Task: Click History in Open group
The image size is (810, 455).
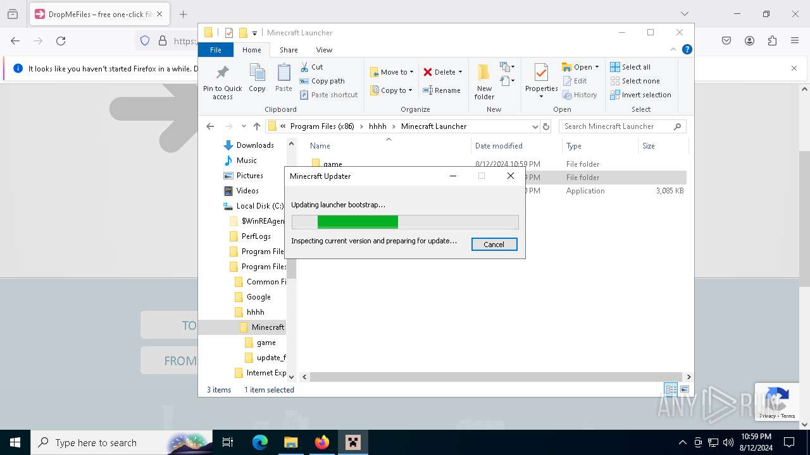Action: pos(579,95)
